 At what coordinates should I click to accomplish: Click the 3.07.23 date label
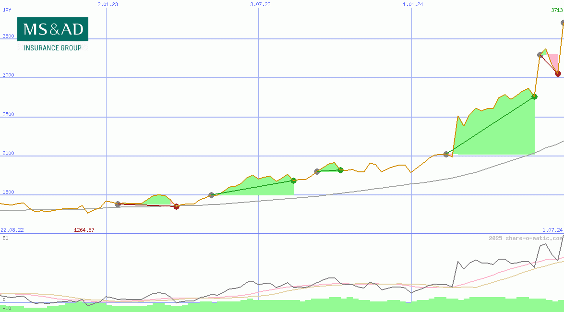coord(260,4)
